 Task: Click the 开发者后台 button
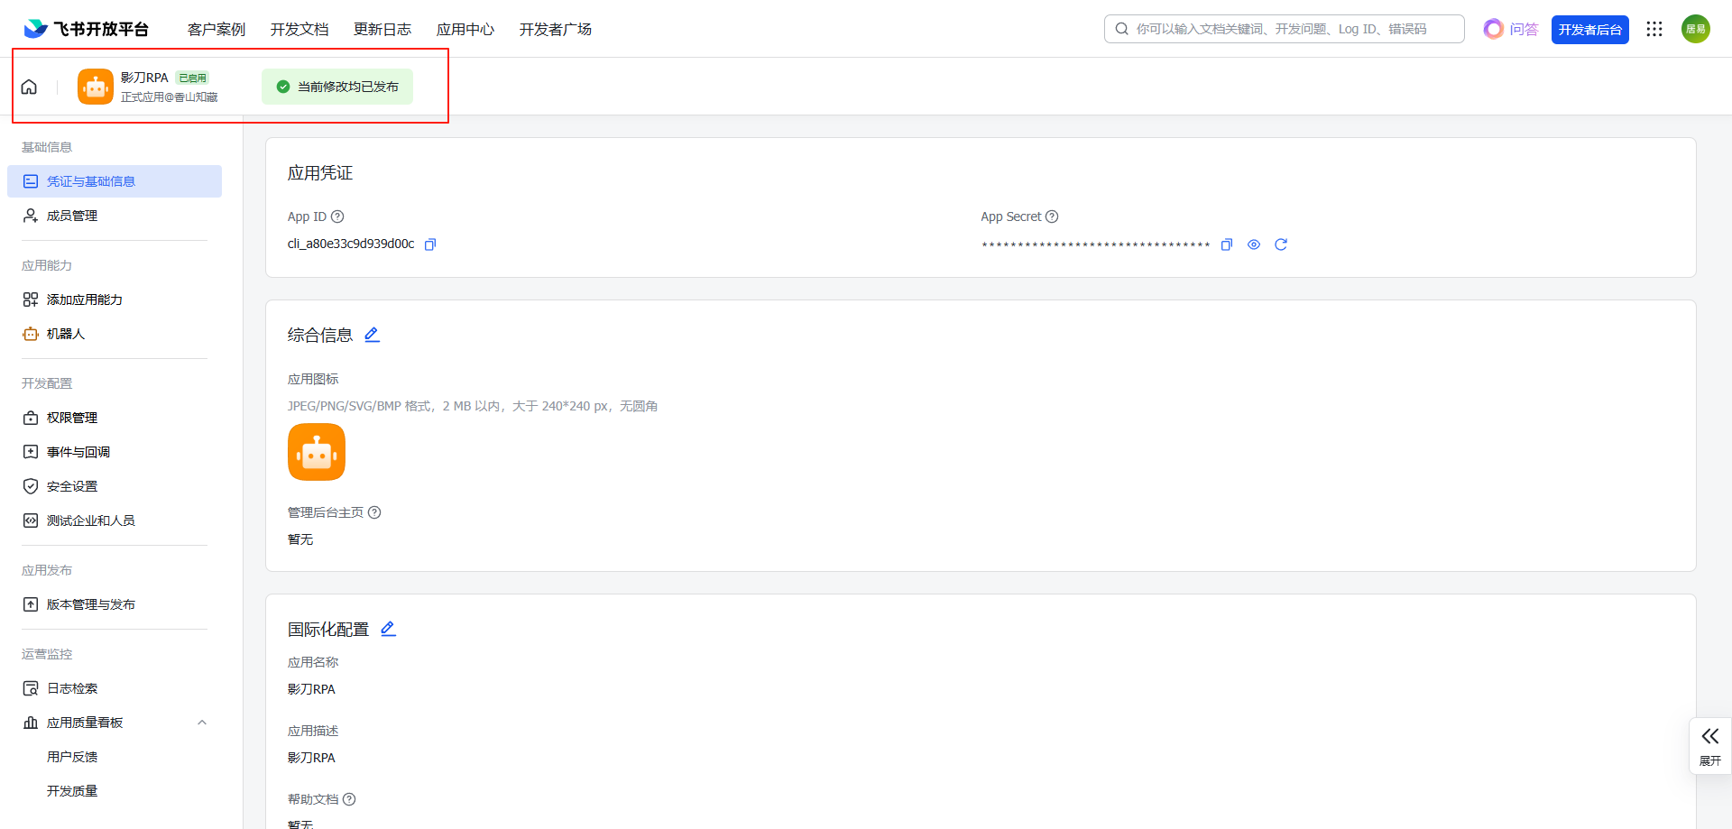[x=1589, y=30]
